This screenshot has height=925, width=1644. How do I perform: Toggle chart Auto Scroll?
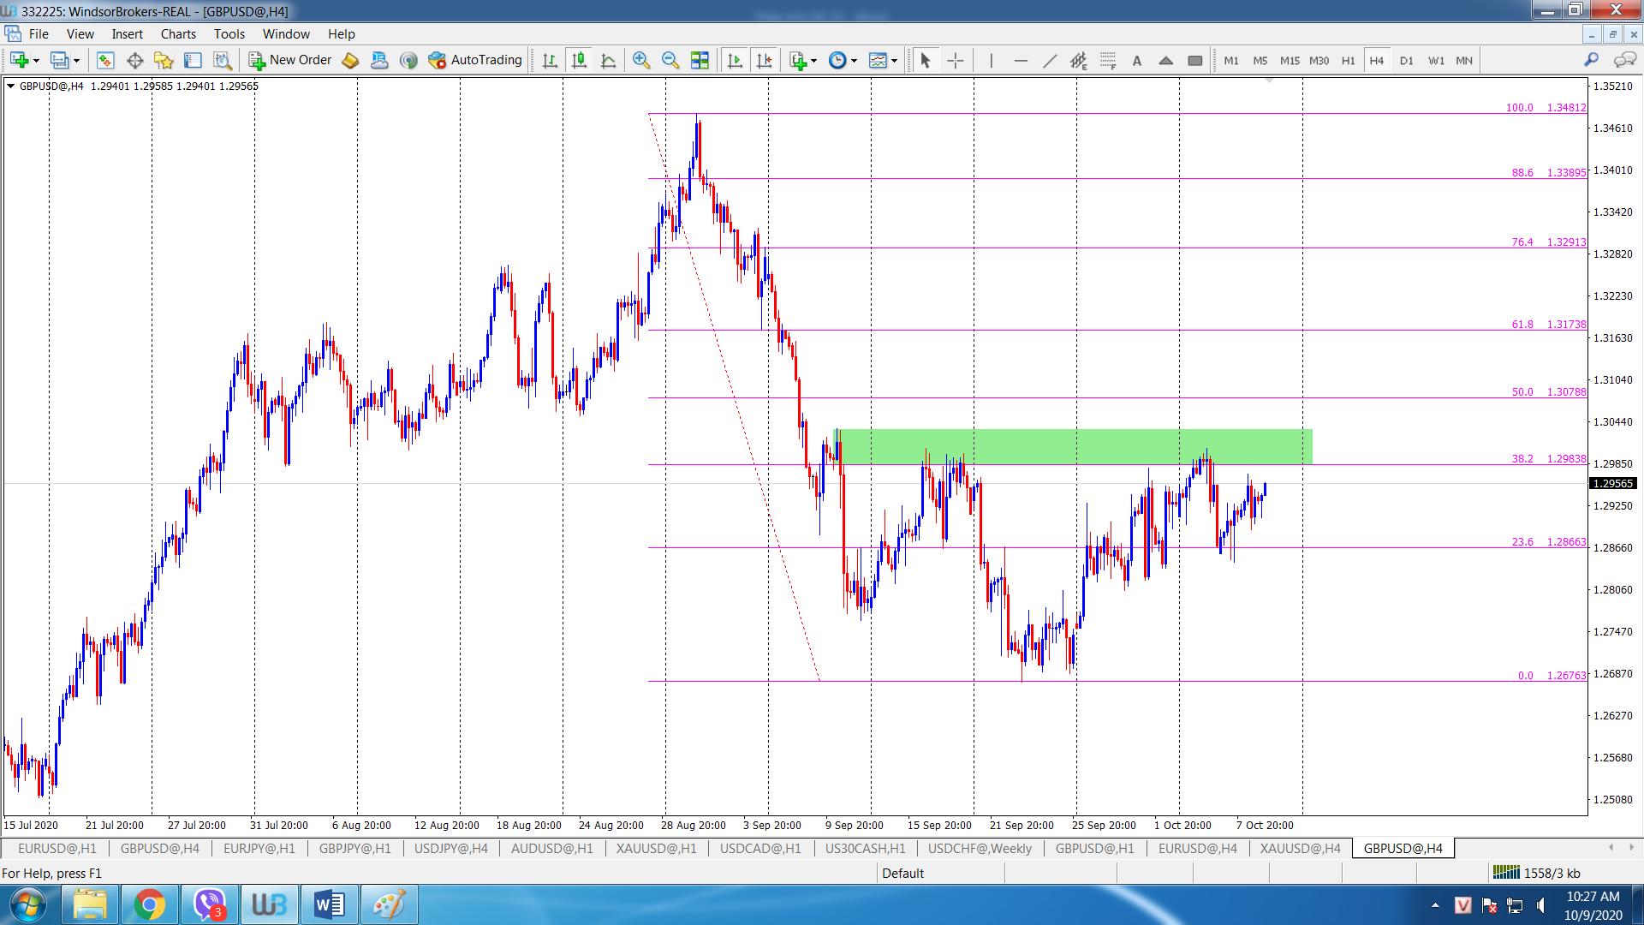[x=735, y=60]
